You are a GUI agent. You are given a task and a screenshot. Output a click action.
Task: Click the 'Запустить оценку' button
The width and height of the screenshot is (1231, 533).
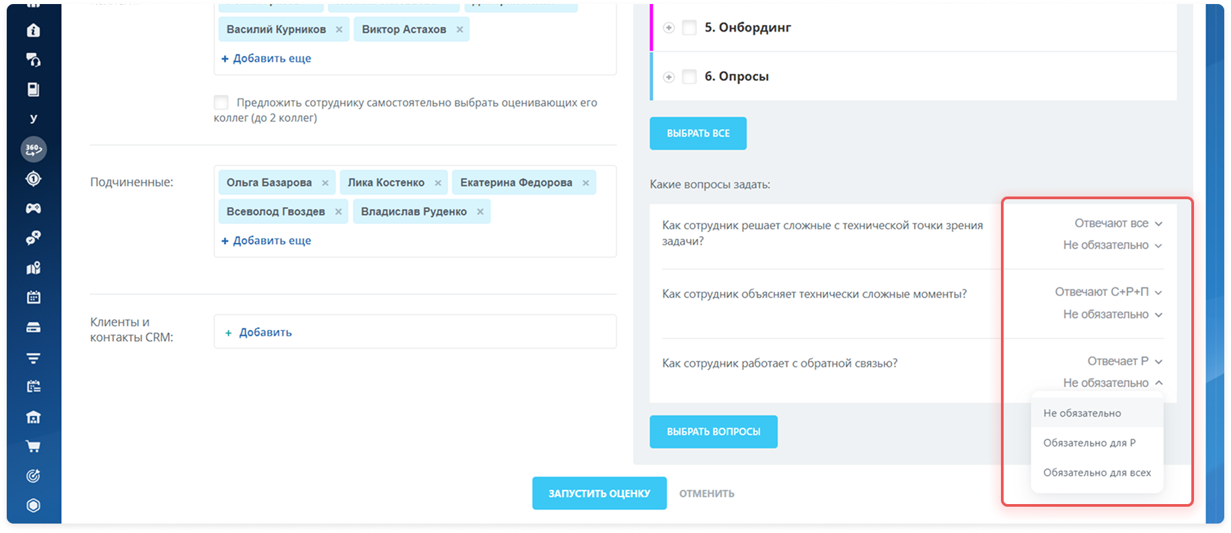point(599,493)
